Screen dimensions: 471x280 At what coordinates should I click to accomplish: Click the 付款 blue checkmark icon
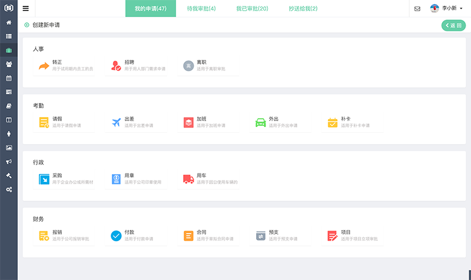(x=116, y=236)
